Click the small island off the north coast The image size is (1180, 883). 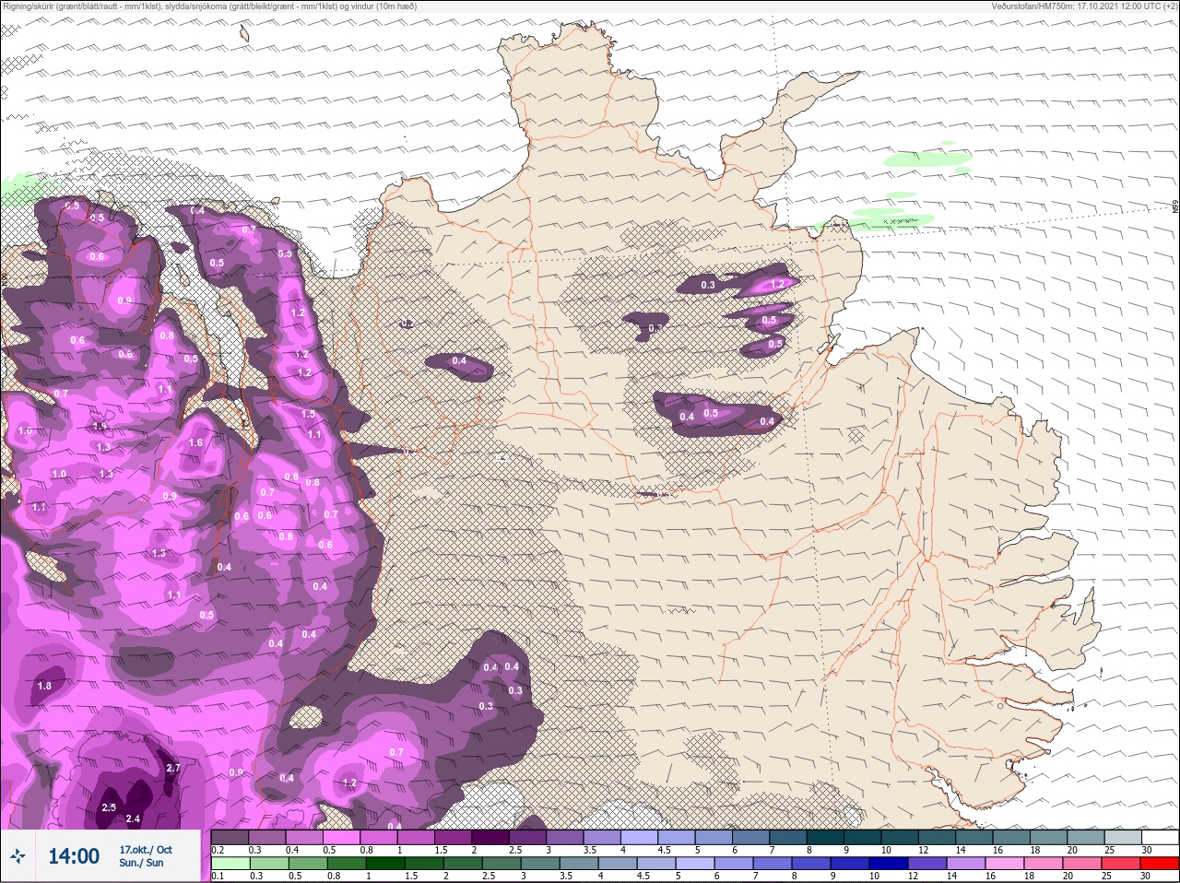coord(245,33)
